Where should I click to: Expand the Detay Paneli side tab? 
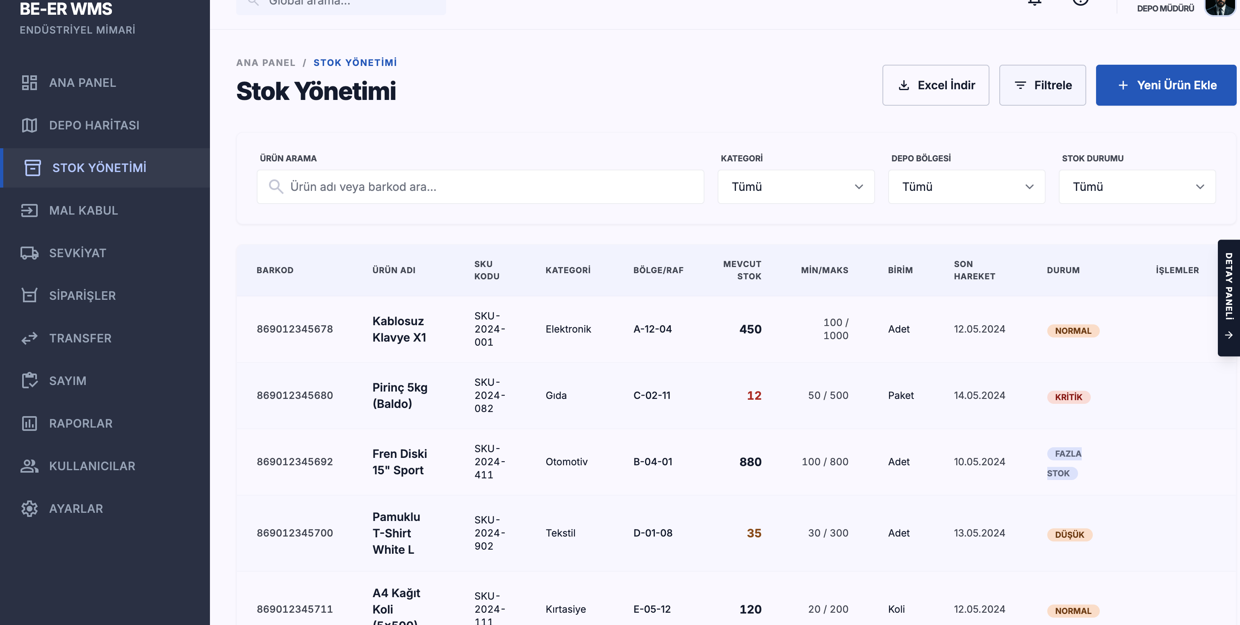(x=1229, y=298)
